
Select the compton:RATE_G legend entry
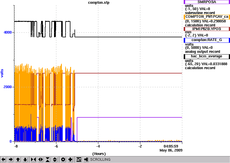click(x=207, y=40)
